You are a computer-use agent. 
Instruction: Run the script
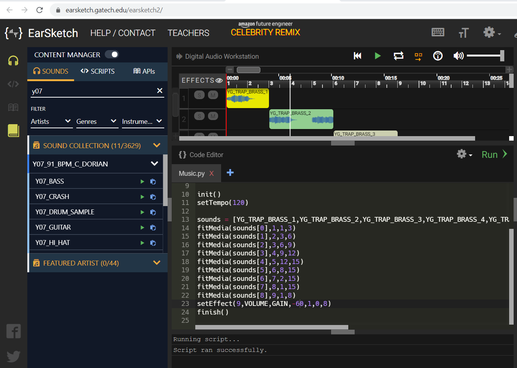pos(494,154)
